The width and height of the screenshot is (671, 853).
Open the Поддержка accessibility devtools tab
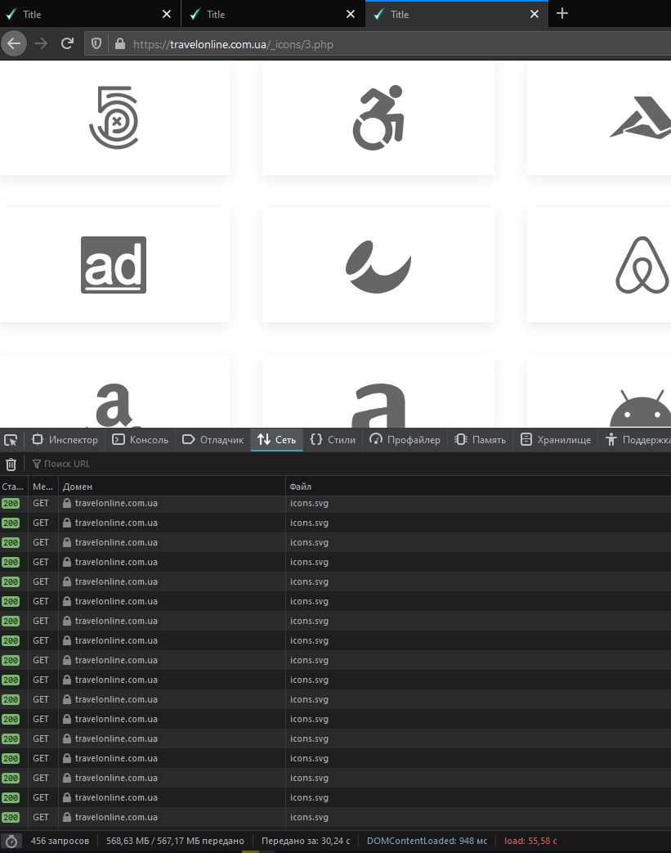click(636, 439)
